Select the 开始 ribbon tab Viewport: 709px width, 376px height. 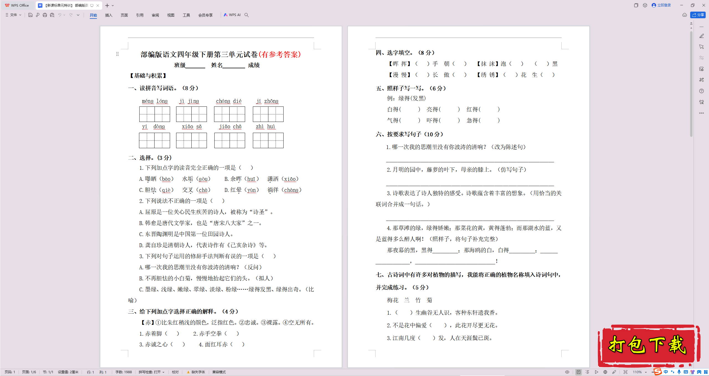click(93, 15)
